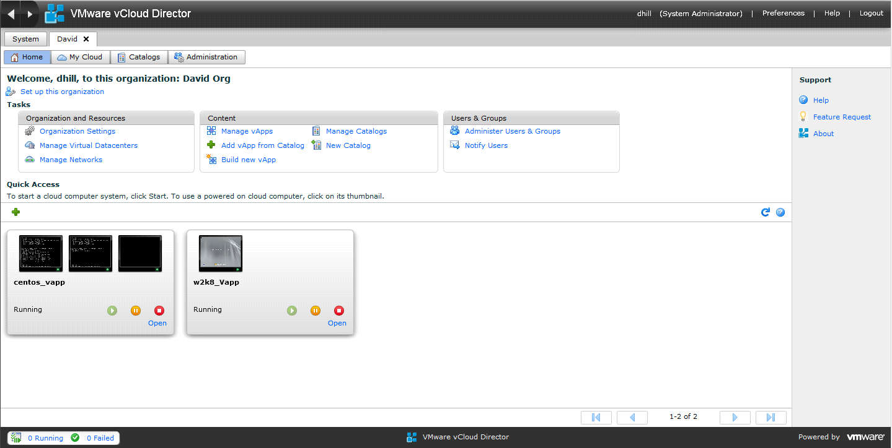This screenshot has width=892, height=448.
Task: Open second centos_vapp VM console thumbnail
Action: tap(91, 254)
